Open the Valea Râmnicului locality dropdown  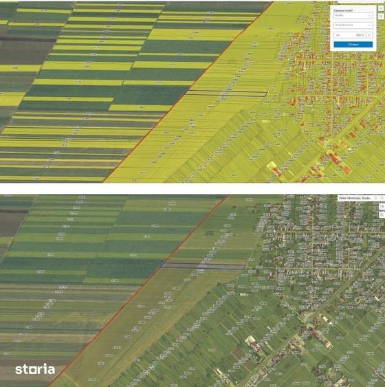click(x=353, y=25)
